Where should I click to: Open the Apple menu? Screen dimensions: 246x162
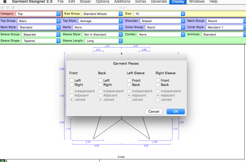tap(5, 2)
